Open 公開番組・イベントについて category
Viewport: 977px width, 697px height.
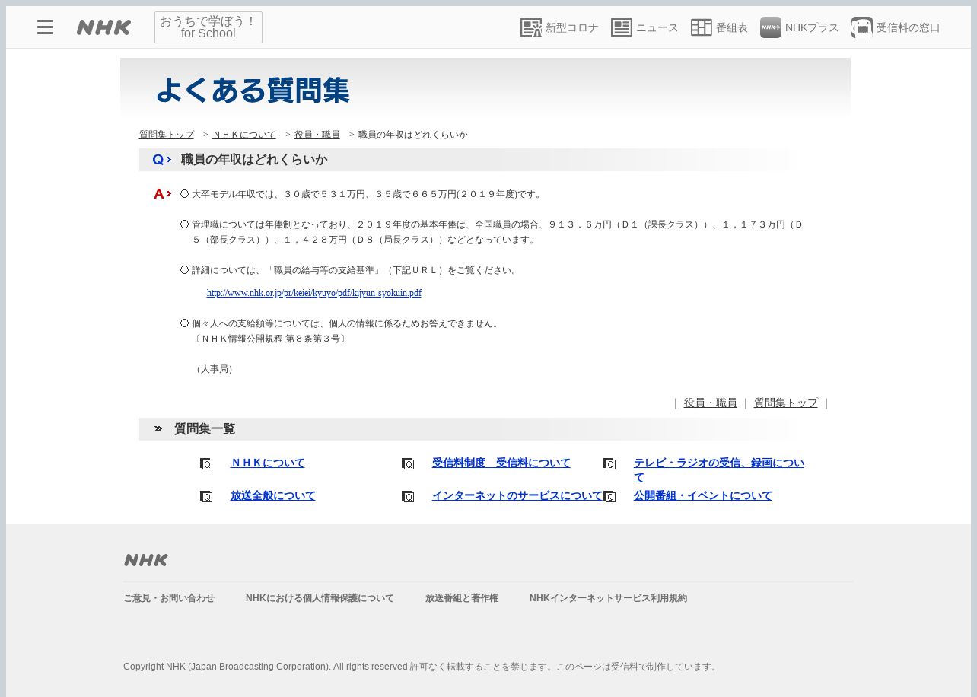[703, 495]
